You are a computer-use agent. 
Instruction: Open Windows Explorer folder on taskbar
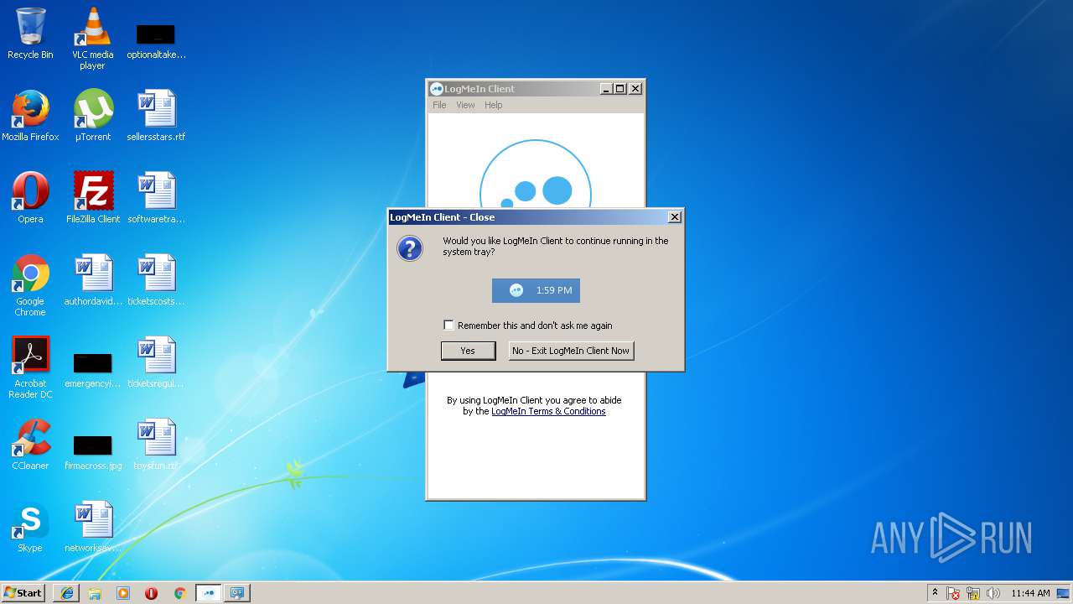95,593
